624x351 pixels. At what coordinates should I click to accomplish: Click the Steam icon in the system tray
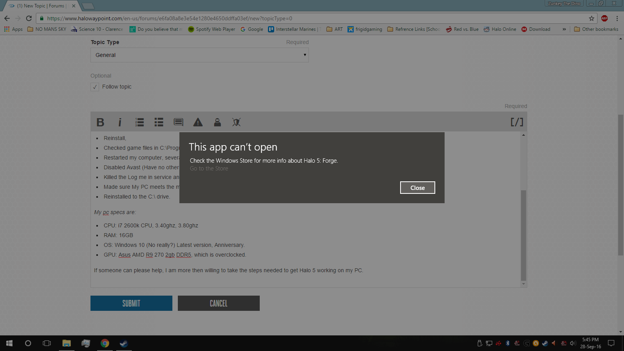tap(545, 343)
